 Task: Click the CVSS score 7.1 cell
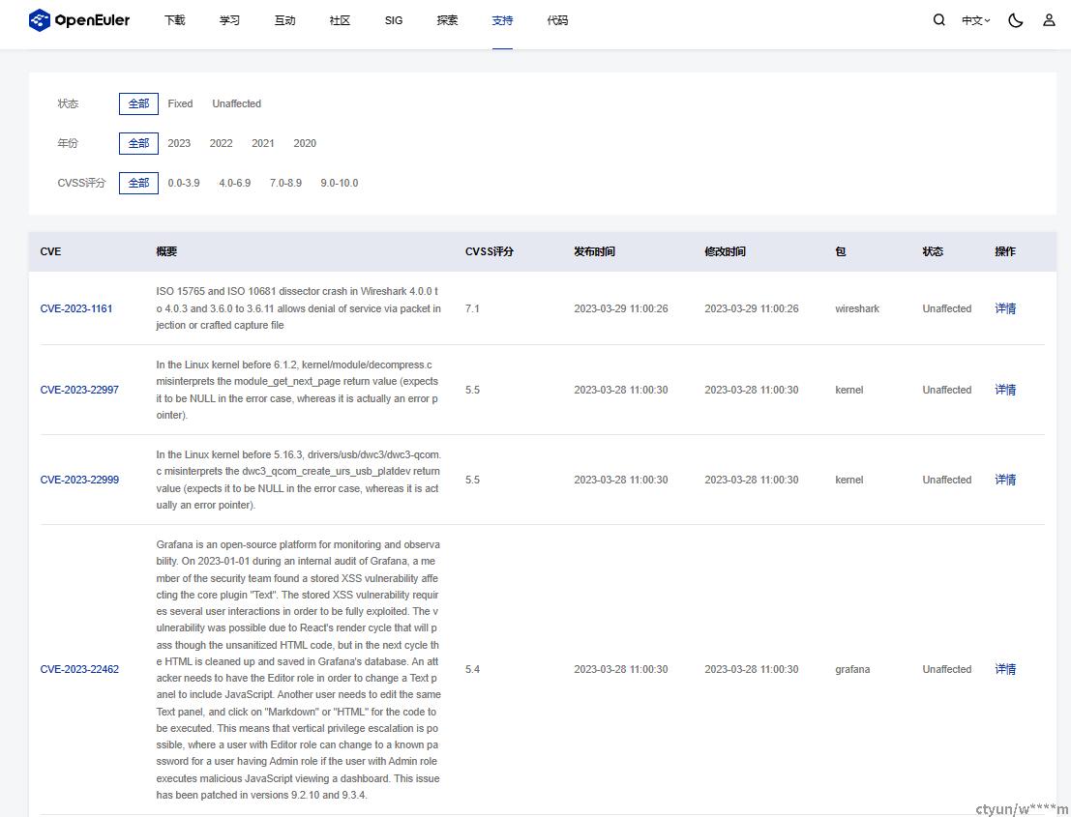(472, 308)
